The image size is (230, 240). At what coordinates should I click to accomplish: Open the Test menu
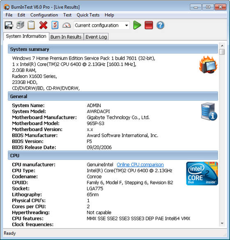pos(67,15)
